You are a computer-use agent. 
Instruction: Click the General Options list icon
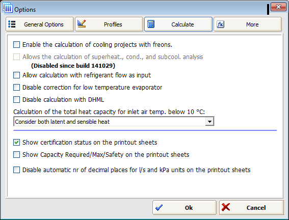click(x=12, y=24)
